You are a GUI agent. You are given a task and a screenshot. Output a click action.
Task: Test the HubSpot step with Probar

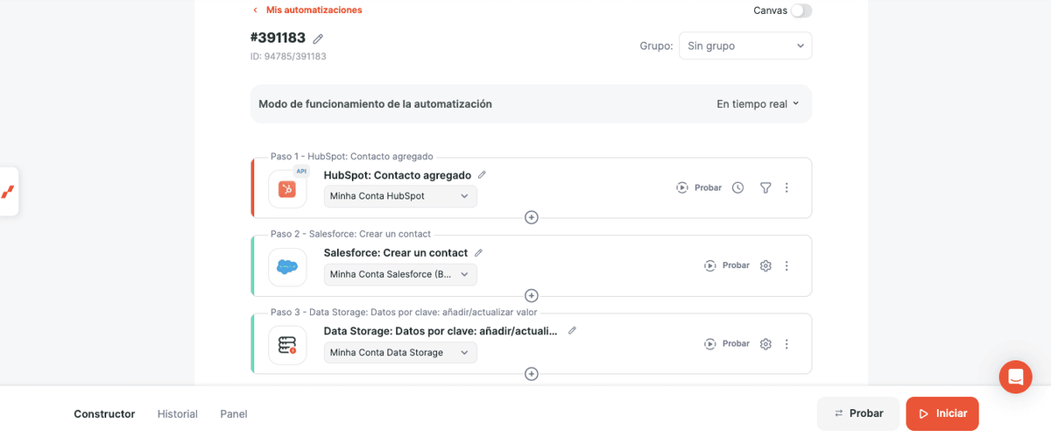(x=699, y=187)
